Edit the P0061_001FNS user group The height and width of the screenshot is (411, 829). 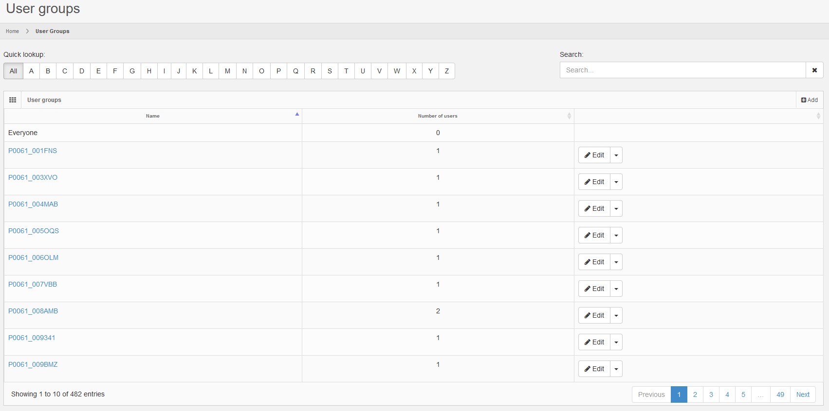click(594, 155)
